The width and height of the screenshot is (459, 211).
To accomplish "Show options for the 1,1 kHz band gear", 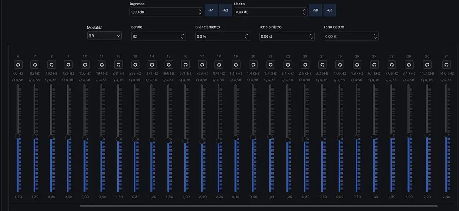I will click(x=236, y=65).
